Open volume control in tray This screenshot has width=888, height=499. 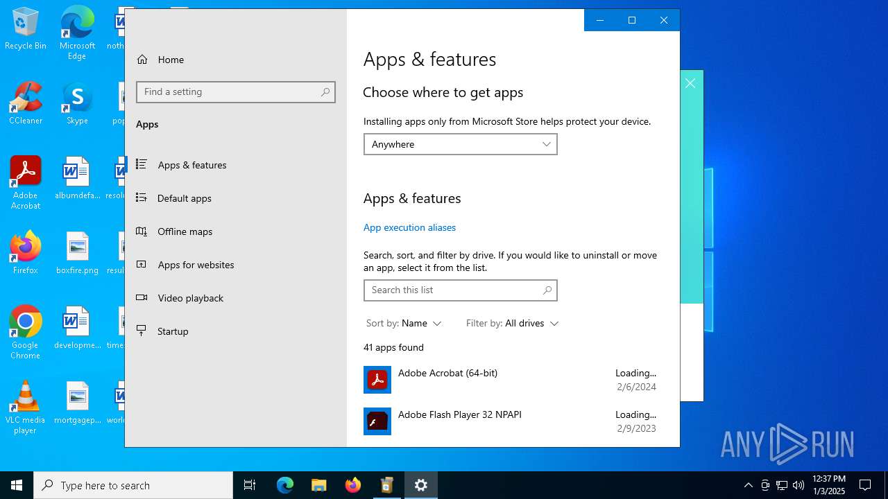tap(799, 485)
